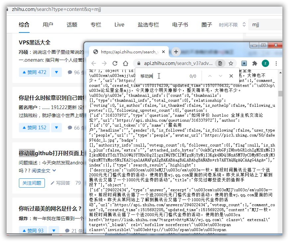Open home page in the front browser
289x242 pixels.
tap(126, 63)
